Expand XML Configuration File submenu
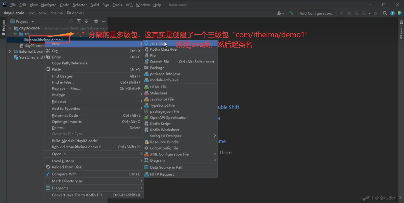404x203 pixels. (x=180, y=154)
